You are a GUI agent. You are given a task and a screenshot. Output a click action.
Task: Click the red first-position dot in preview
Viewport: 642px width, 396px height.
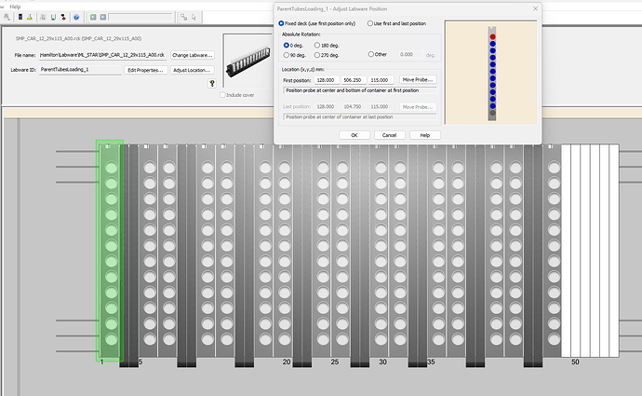click(492, 37)
